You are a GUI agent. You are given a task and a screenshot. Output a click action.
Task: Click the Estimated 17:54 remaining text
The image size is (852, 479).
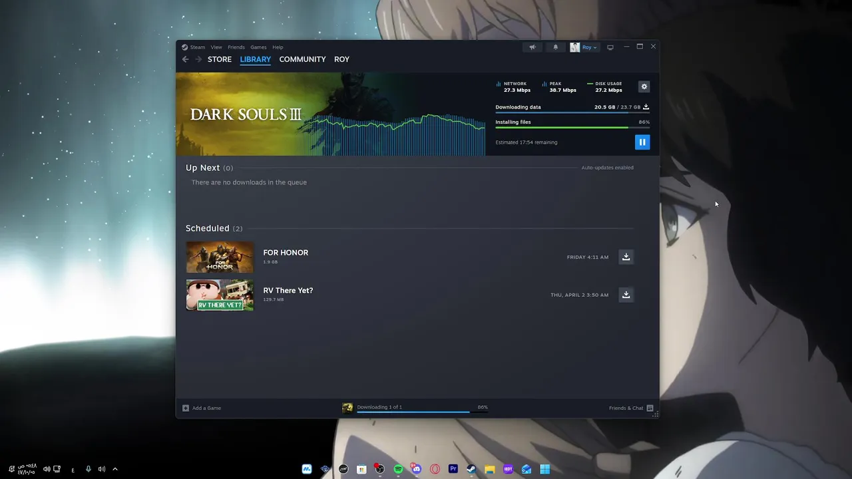(527, 142)
